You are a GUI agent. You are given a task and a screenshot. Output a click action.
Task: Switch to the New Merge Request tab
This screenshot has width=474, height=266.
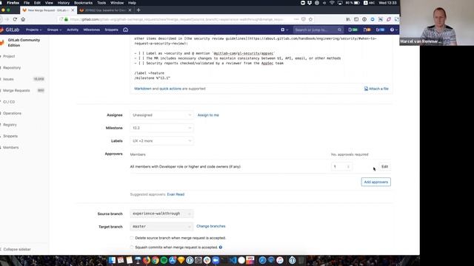pos(48,10)
